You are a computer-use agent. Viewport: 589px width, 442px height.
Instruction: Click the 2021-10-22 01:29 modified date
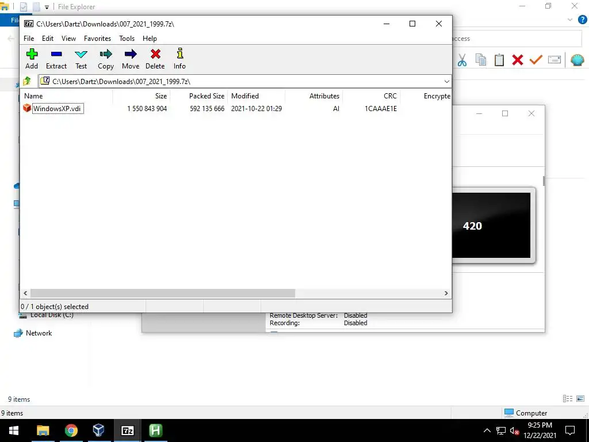(257, 109)
